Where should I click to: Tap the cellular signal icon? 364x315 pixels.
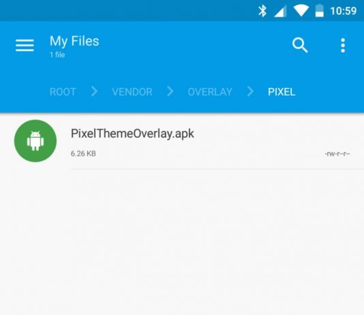pos(280,12)
